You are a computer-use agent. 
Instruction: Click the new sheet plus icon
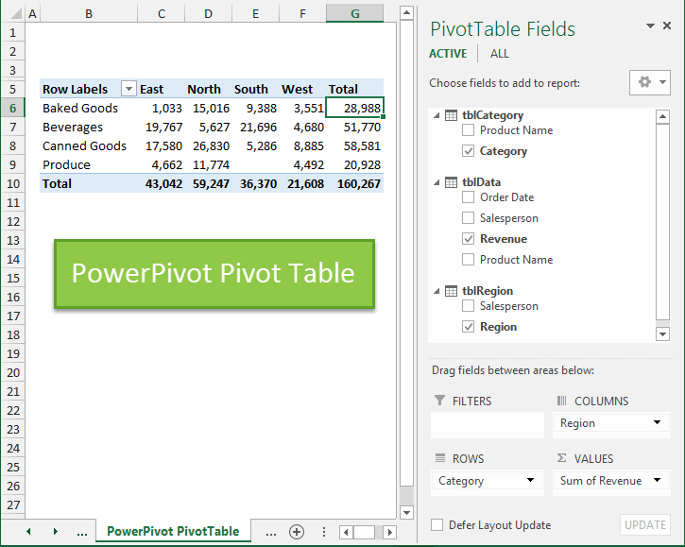coord(297,531)
